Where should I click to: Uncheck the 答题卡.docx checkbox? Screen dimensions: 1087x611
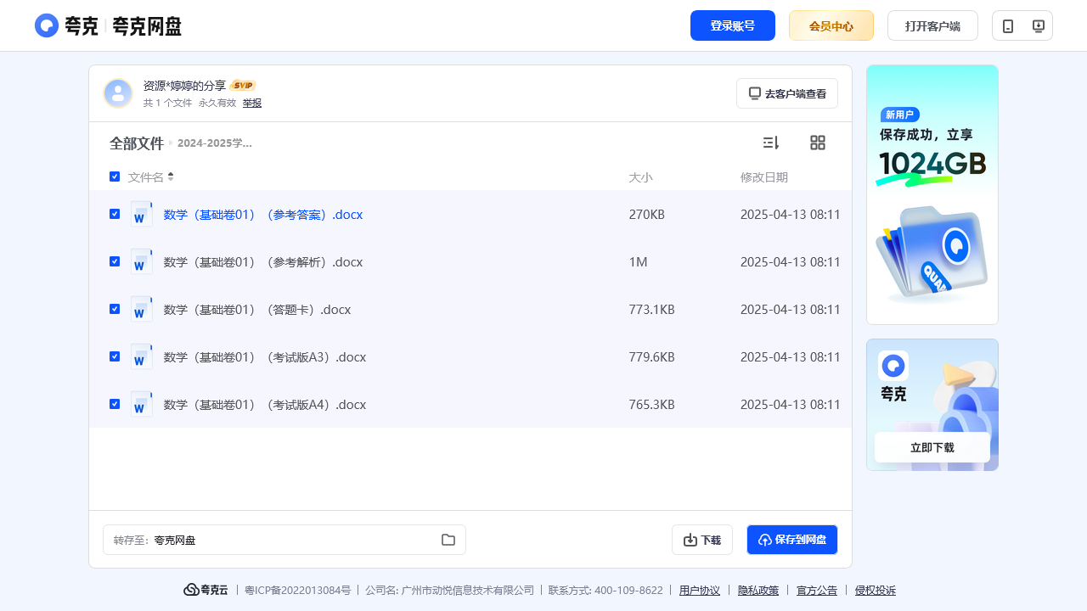[x=115, y=309]
